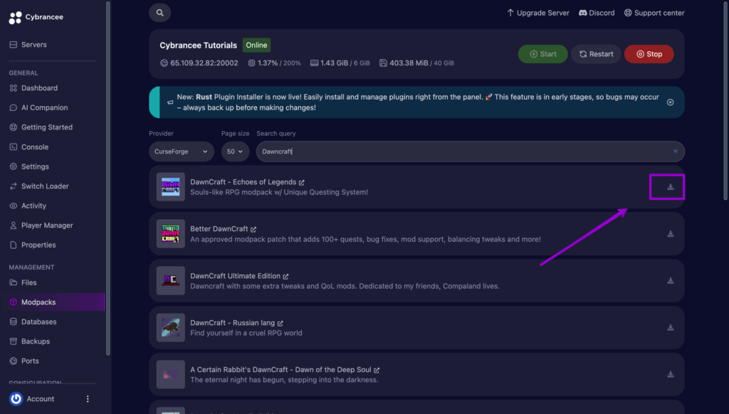This screenshot has height=414, width=729.
Task: Open the Backups section
Action: [36, 341]
